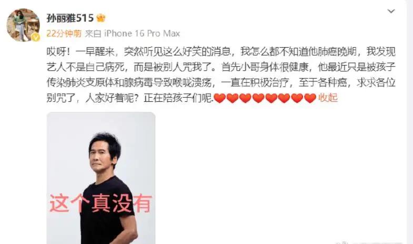Click the crown VIP icon beside username
Viewport: 413px width, 244px height.
tap(101, 18)
